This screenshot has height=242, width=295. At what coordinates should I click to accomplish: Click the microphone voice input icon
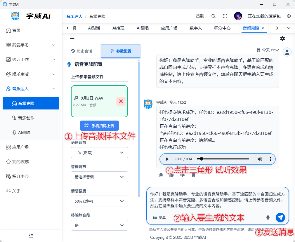268,217
